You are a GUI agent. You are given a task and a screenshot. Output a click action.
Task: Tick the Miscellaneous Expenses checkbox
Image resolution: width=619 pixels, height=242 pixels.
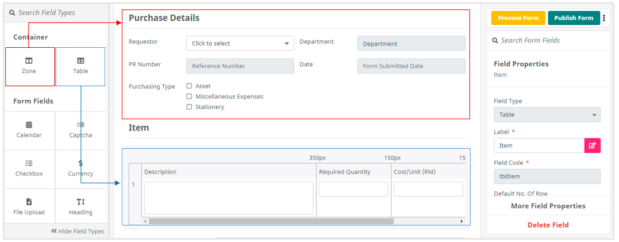click(189, 96)
